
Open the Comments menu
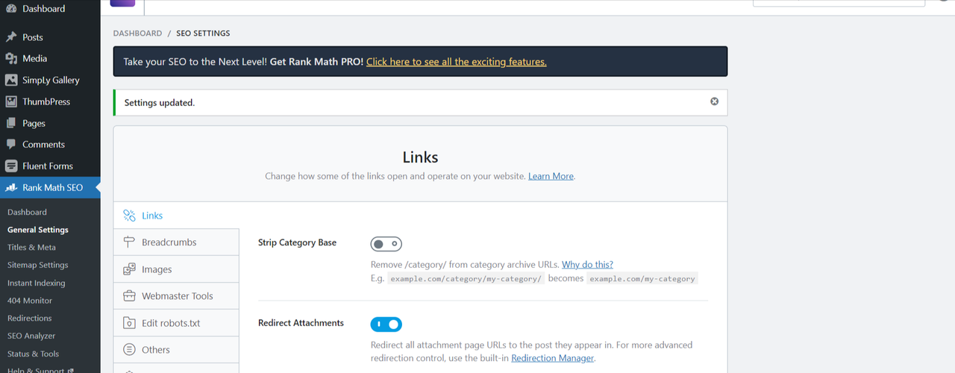point(50,144)
